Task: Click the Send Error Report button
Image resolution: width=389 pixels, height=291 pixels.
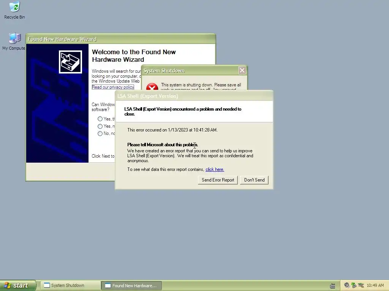Action: [218, 180]
